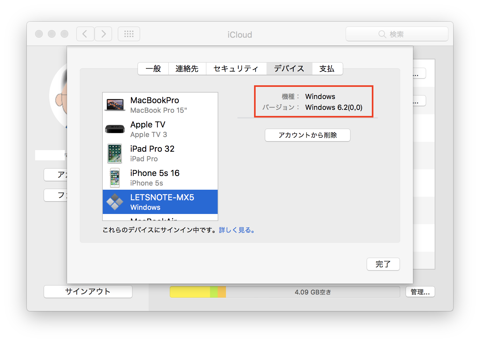Click the MacBook Pro device icon
This screenshot has height=343, width=480.
(115, 105)
